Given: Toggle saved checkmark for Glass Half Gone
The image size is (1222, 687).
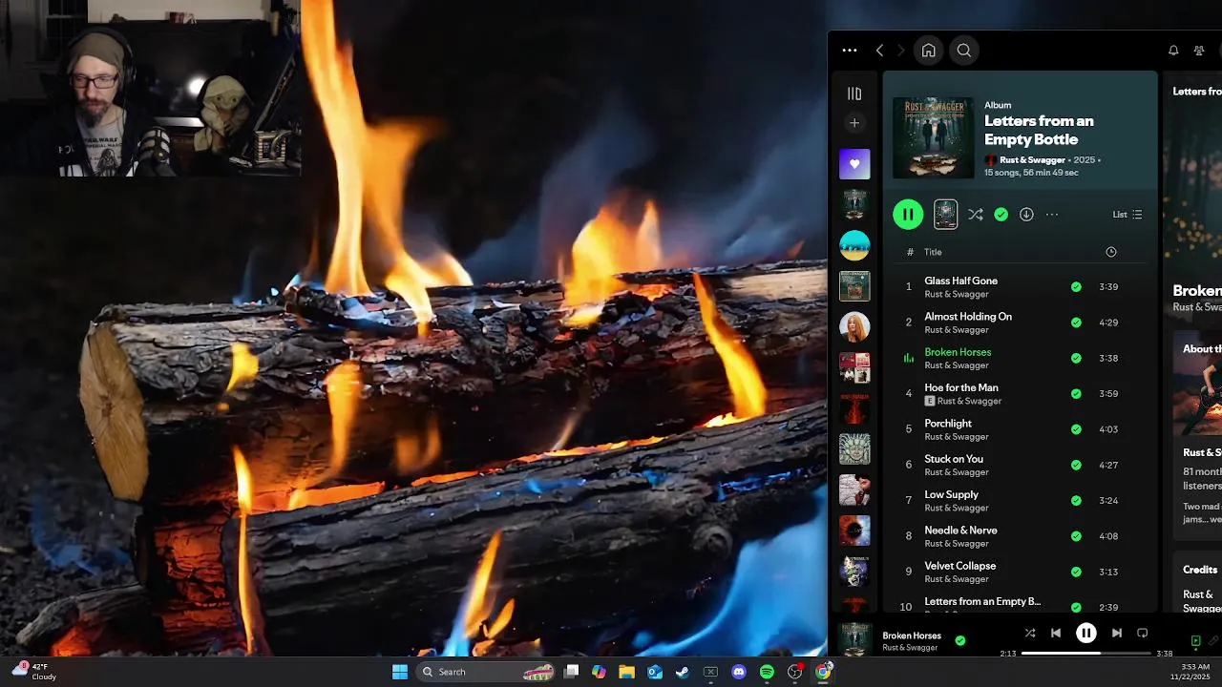Looking at the screenshot, I should [x=1076, y=287].
